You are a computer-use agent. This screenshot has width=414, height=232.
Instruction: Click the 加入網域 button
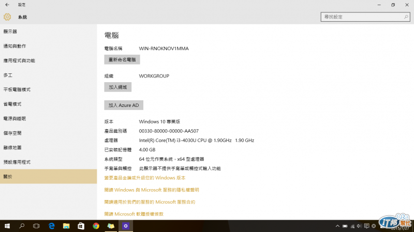pos(118,87)
